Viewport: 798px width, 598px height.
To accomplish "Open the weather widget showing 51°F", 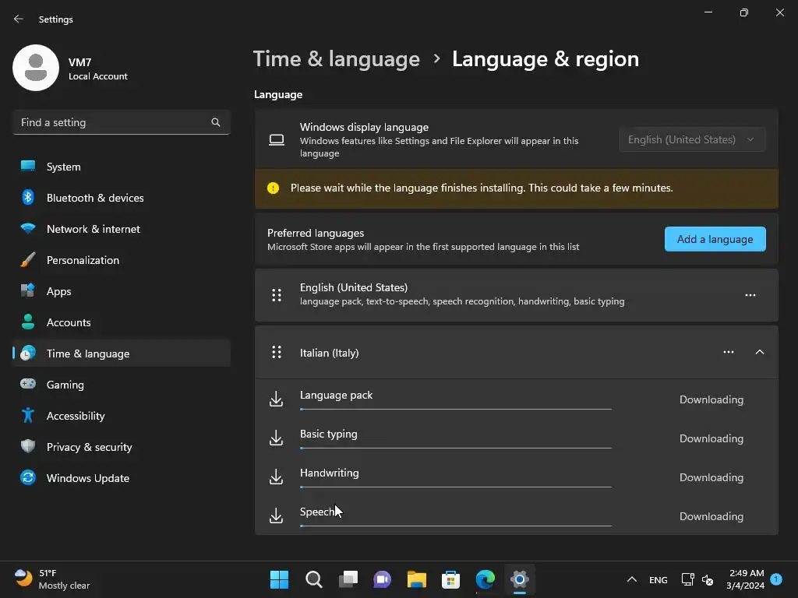I will click(52, 579).
